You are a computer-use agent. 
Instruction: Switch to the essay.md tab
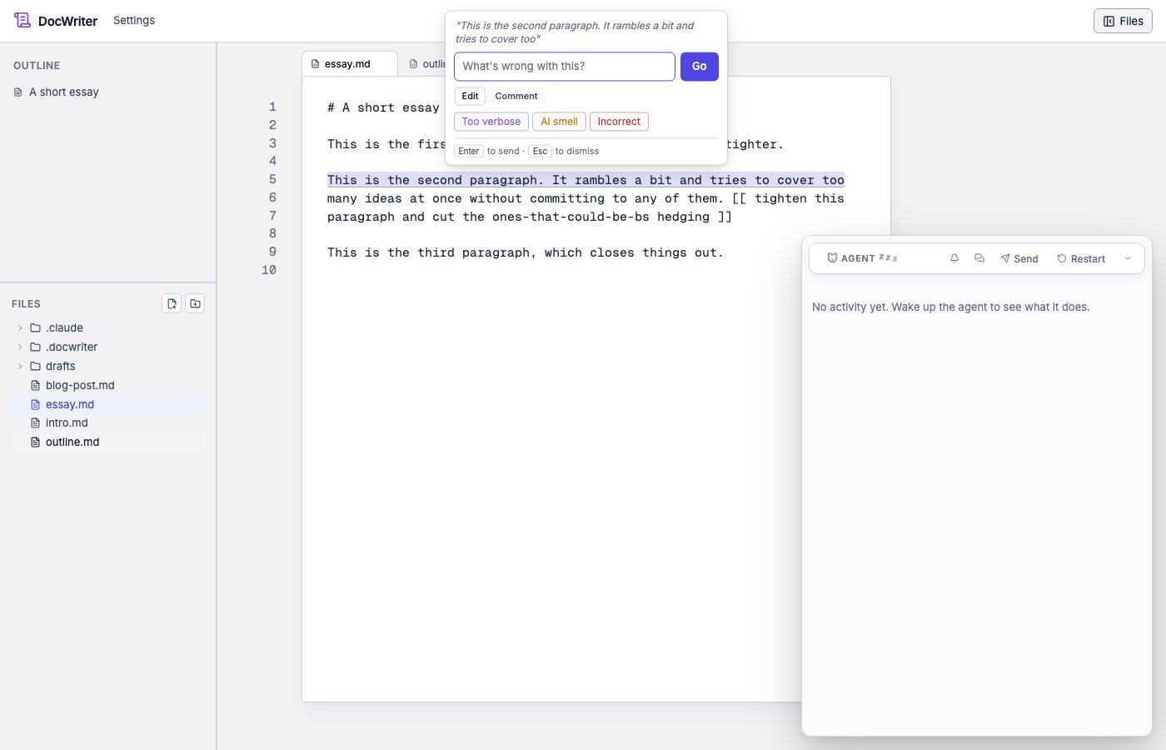tap(349, 63)
